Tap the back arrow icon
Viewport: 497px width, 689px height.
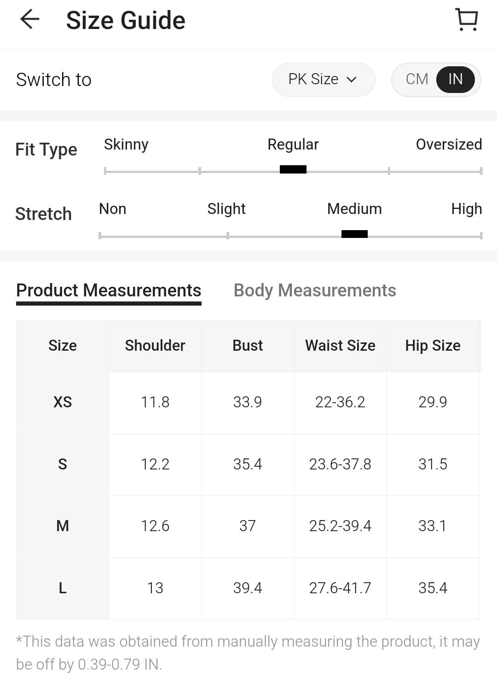[x=30, y=20]
